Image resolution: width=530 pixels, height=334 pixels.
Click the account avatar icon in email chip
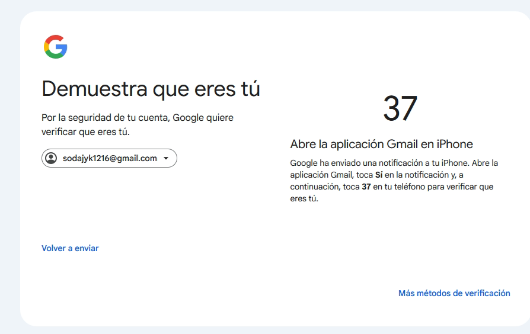point(52,158)
